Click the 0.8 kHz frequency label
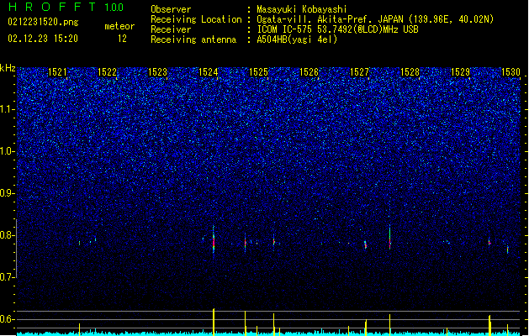The image size is (529, 336). click(x=8, y=235)
